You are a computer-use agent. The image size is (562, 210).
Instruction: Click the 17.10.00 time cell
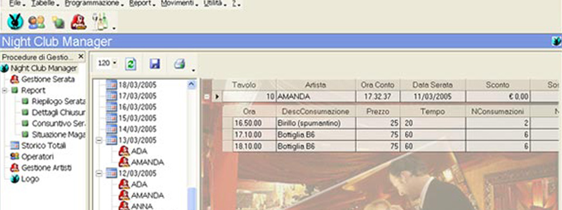255,135
